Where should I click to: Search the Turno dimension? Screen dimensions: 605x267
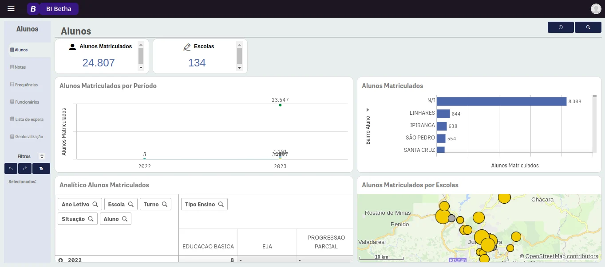click(x=155, y=204)
